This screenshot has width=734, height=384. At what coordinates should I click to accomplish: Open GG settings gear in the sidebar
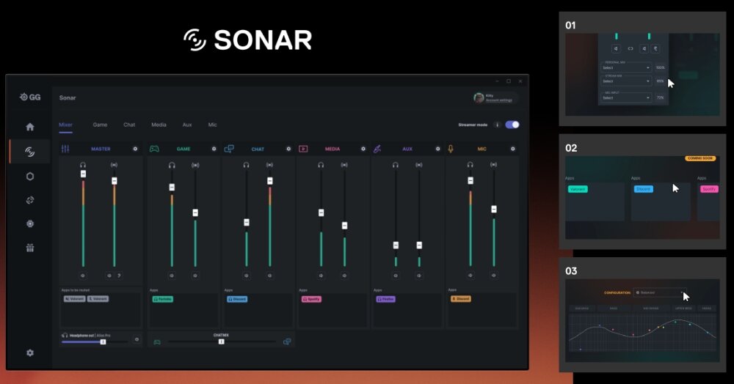(29, 352)
